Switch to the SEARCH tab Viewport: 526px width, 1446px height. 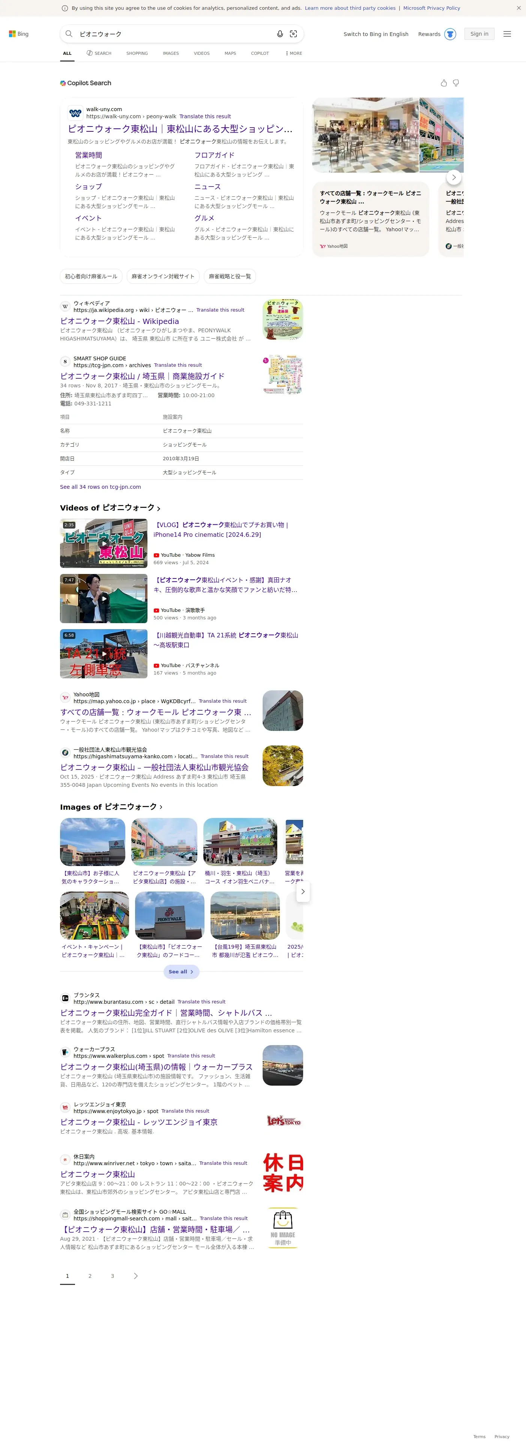tap(99, 53)
